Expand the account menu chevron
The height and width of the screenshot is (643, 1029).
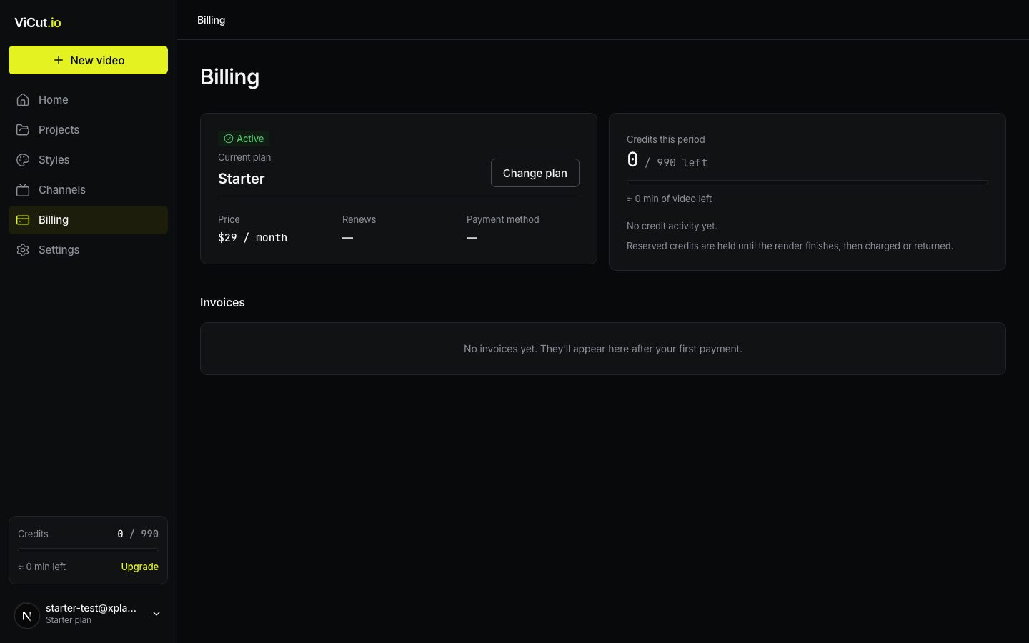pos(156,614)
